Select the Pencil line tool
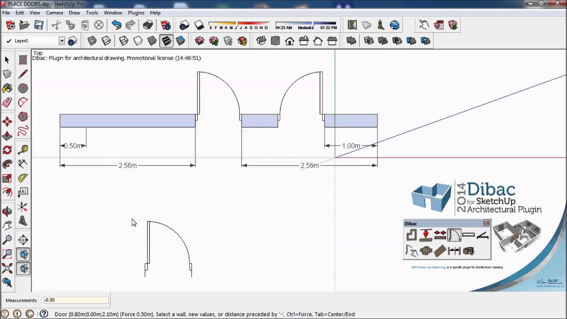This screenshot has width=567, height=319. click(23, 74)
